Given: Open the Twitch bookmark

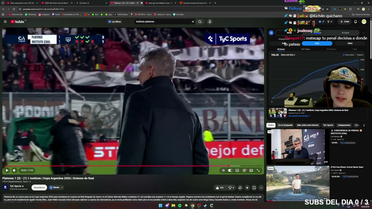Looking at the screenshot, I should click(x=56, y=15).
